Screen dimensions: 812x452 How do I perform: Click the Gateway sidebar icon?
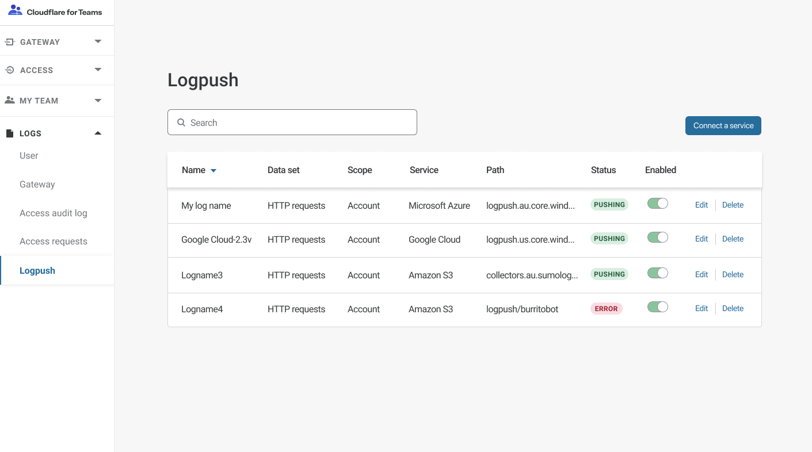[10, 42]
